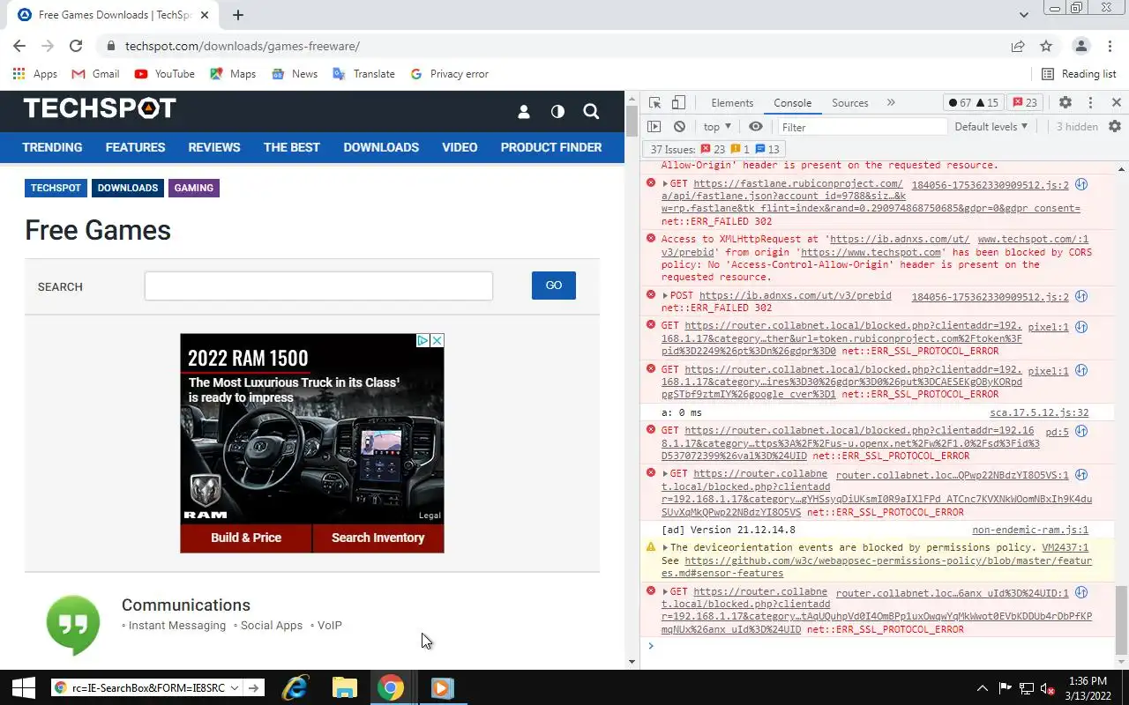The image size is (1129, 705).
Task: Open the Default levels dropdown
Action: click(991, 127)
